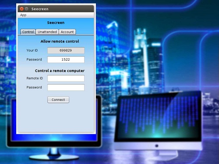Click the Allow remote control heading
Screen dimensions: 219x164
[60, 41]
